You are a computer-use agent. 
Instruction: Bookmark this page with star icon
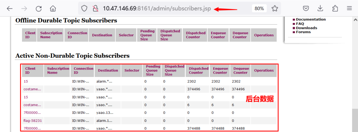275,9
